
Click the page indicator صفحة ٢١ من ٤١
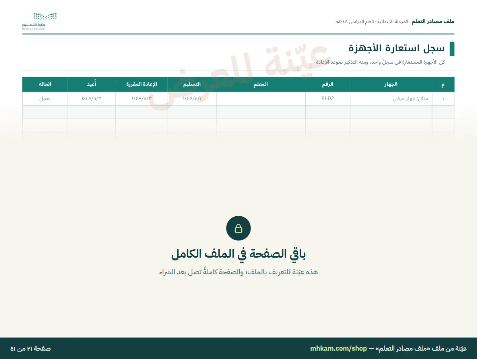(31, 349)
